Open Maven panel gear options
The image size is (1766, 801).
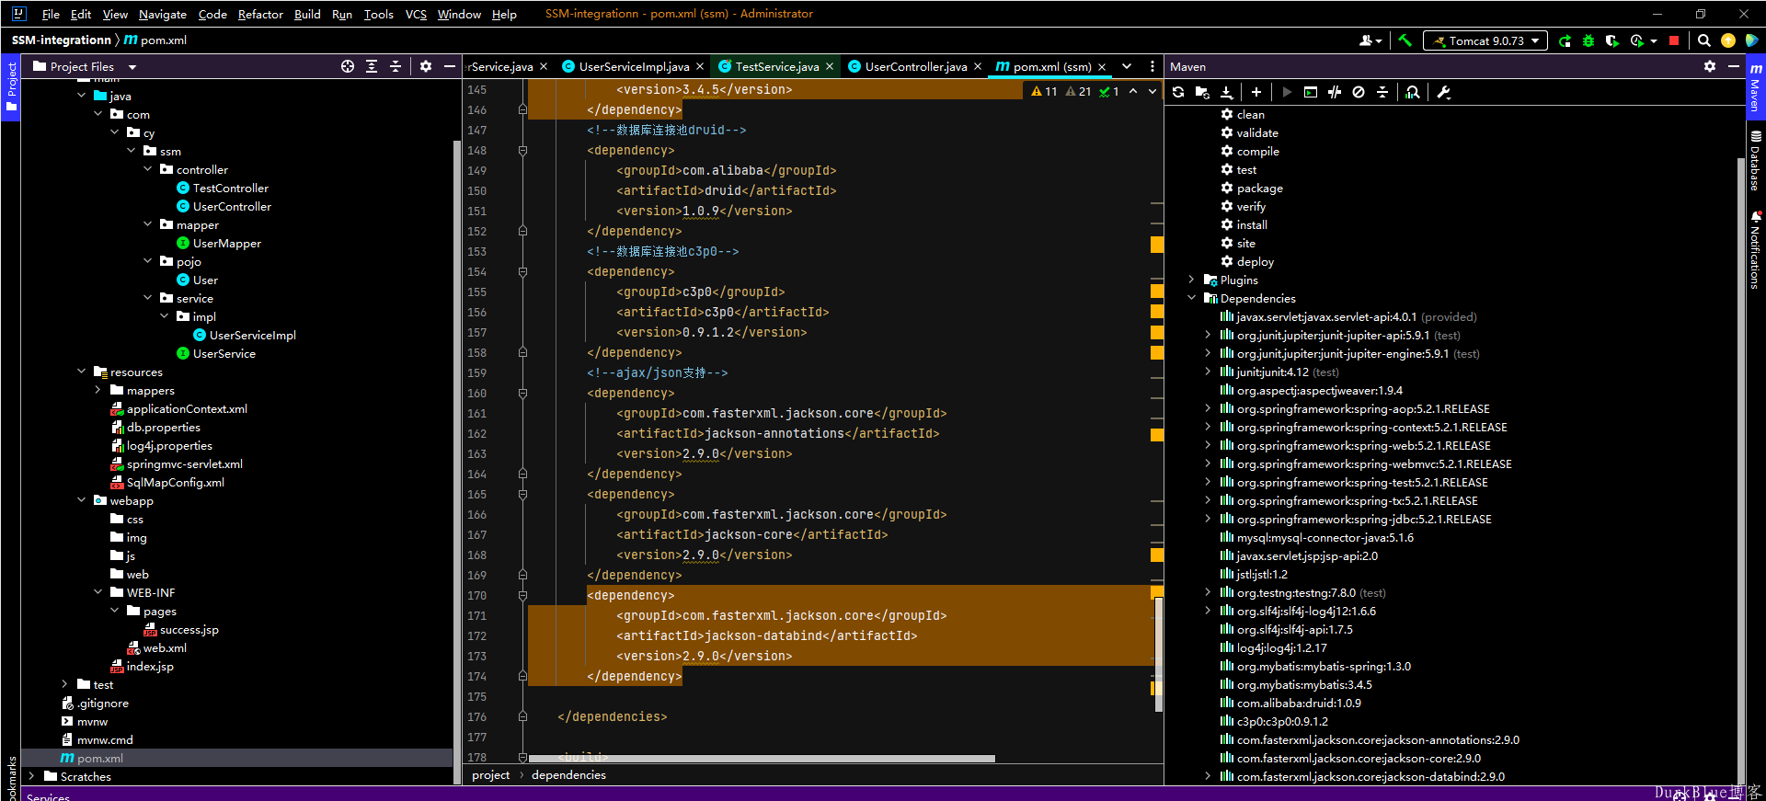(1710, 66)
